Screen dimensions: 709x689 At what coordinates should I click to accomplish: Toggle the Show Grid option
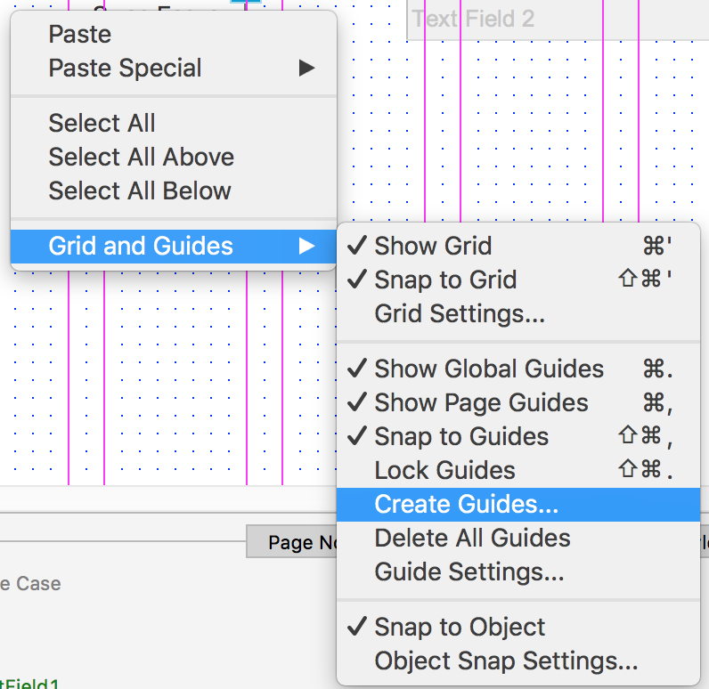(x=433, y=247)
